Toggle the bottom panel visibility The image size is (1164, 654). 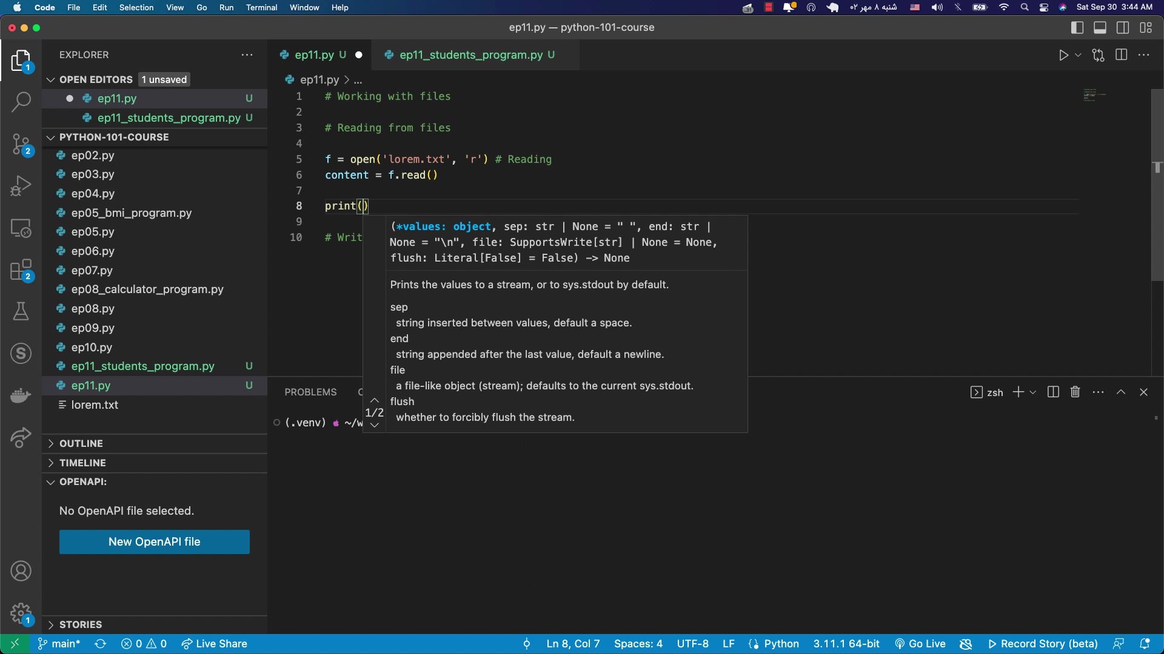1100,28
